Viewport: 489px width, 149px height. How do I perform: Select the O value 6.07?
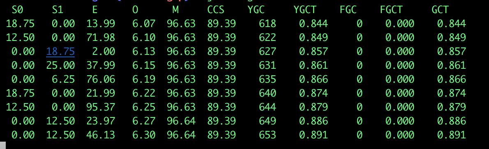144,23
